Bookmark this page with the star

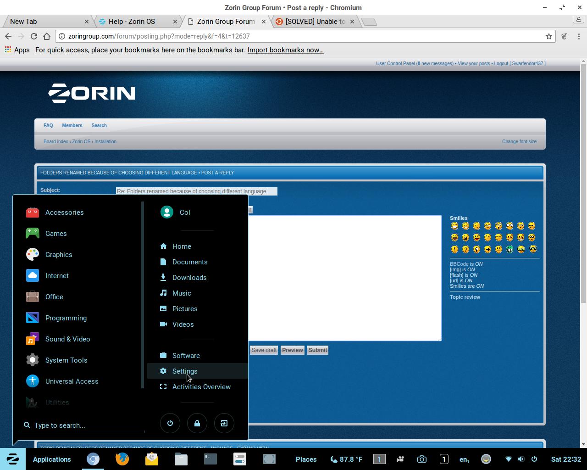tap(548, 36)
